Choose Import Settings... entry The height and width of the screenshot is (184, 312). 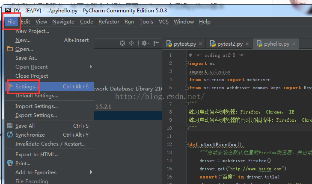(x=49, y=106)
